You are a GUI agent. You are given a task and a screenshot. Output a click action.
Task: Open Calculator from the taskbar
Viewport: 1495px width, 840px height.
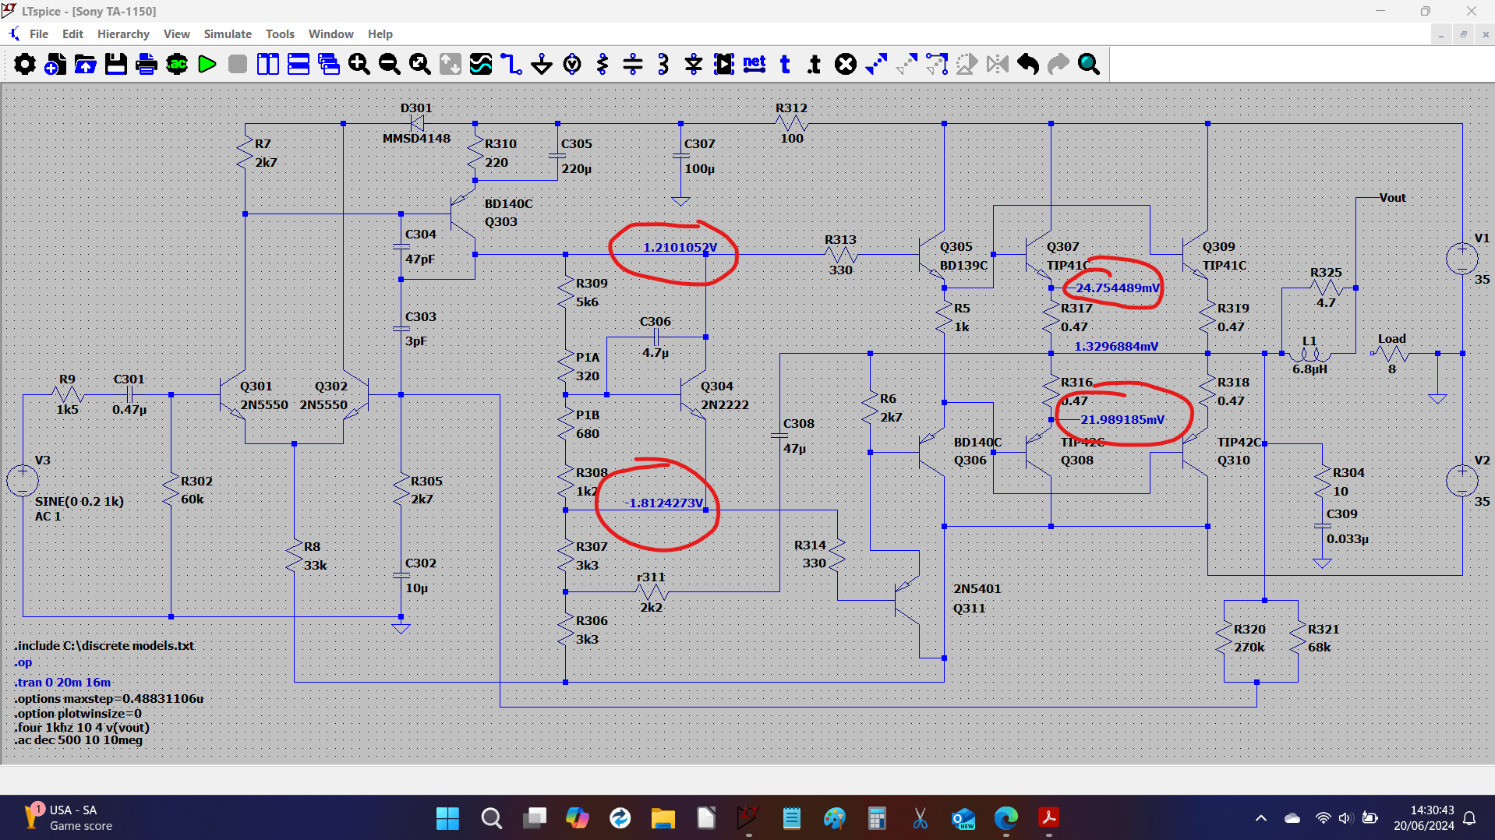click(x=877, y=818)
